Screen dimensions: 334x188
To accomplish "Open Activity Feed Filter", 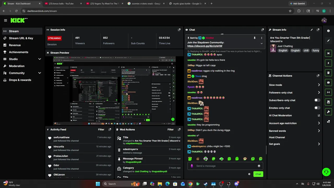I will (x=101, y=130).
